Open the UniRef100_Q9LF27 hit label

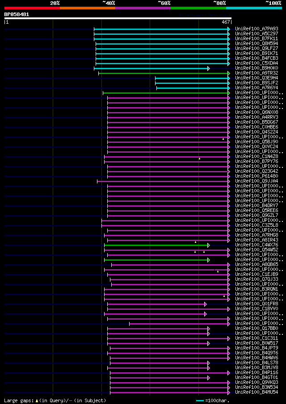(257, 49)
